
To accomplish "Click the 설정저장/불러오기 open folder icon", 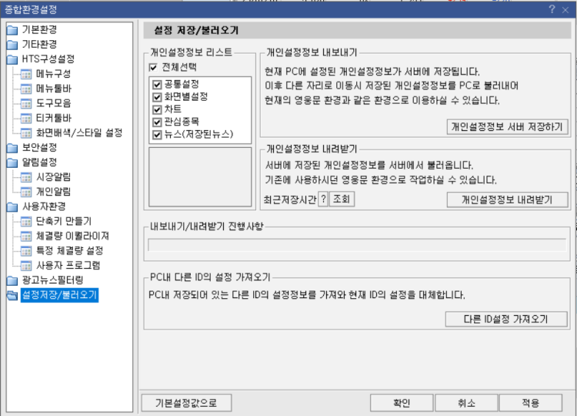I will pos(12,295).
